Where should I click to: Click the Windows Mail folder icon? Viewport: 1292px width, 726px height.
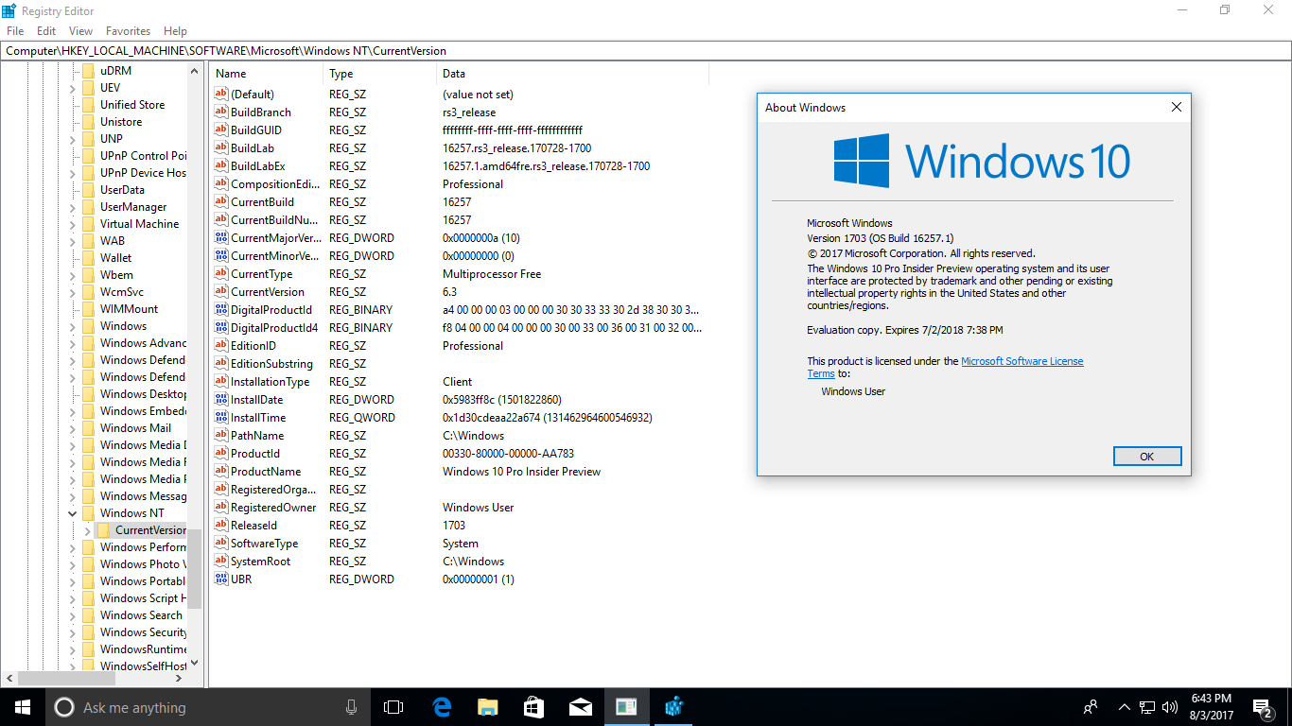[88, 427]
